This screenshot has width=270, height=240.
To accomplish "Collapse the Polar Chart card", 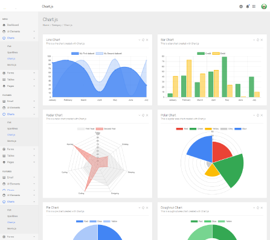I will 254,115.
